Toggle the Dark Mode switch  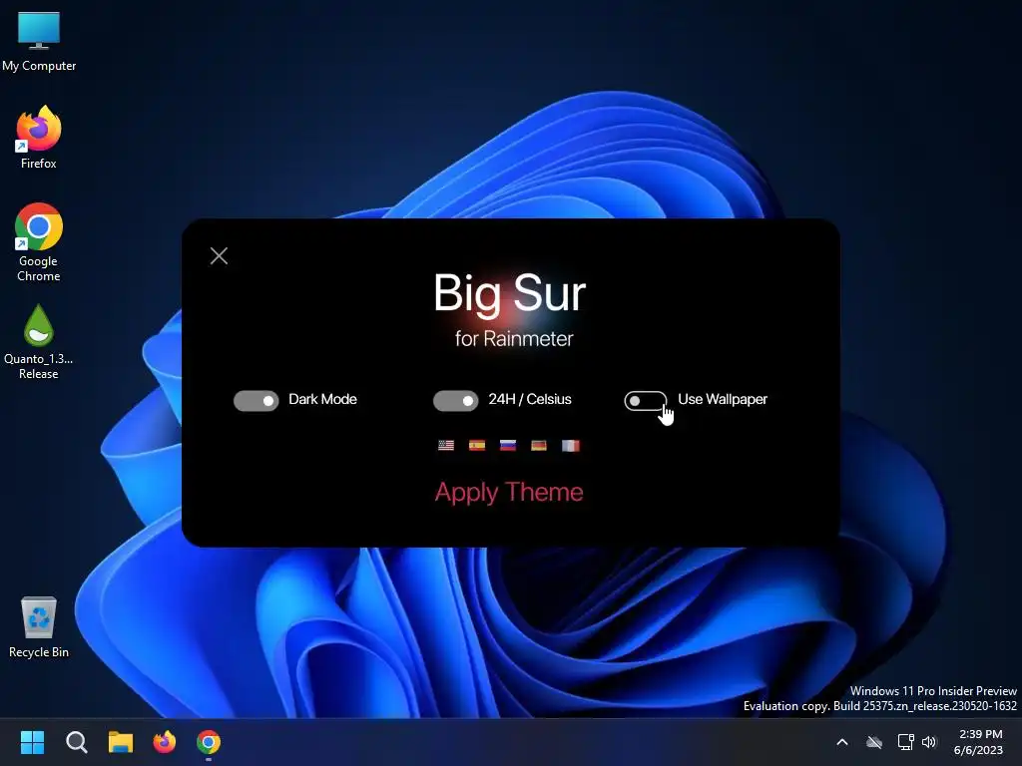coord(256,401)
